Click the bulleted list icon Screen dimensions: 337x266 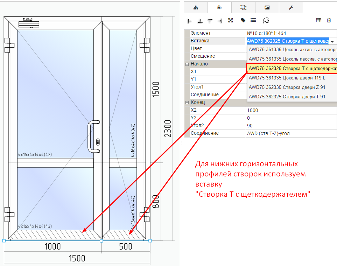coord(253,20)
